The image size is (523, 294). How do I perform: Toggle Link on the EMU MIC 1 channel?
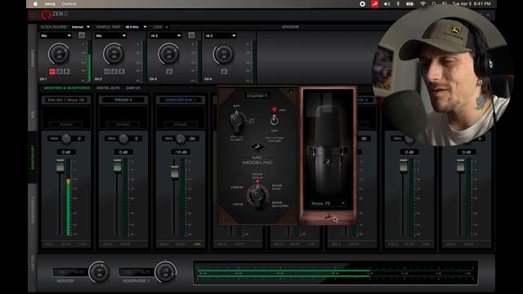[83, 244]
